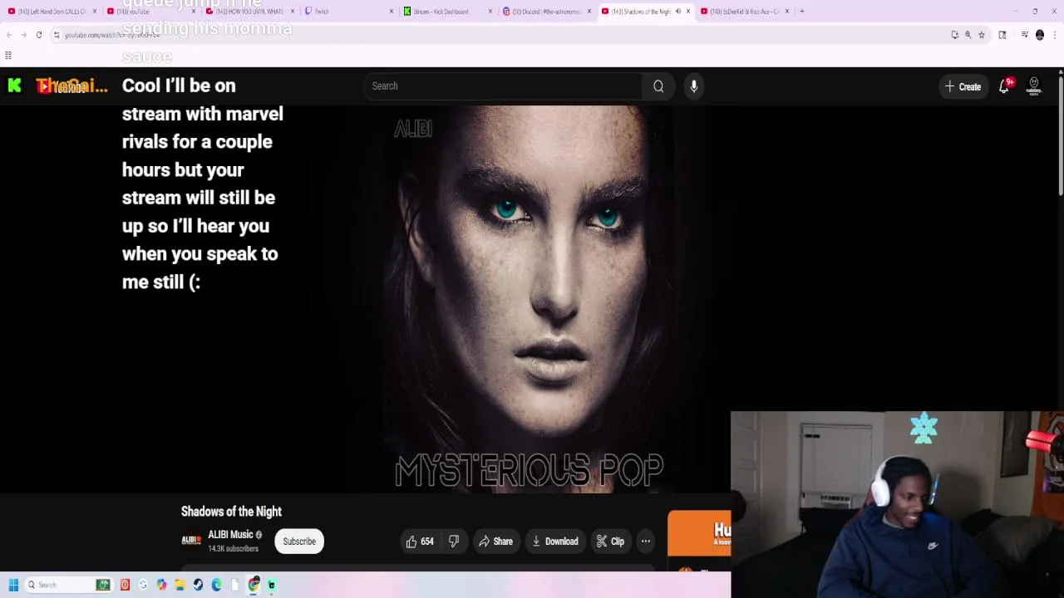Open Google app on taskbar
The image size is (1064, 598).
pos(143,585)
